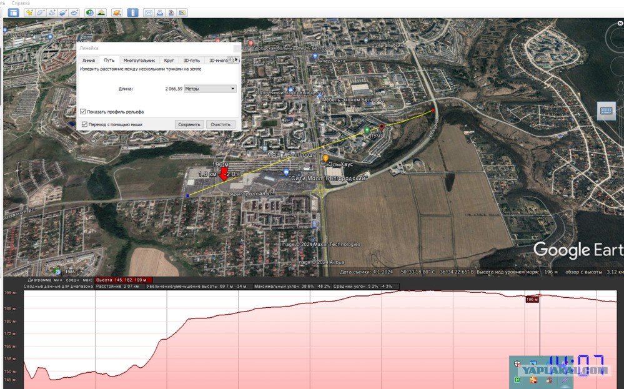Select the Add Image Overlay tool

tap(63, 12)
